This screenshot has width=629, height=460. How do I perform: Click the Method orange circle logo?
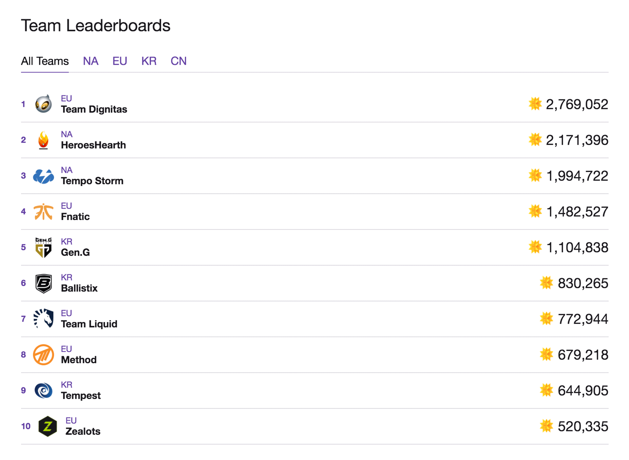coord(43,355)
